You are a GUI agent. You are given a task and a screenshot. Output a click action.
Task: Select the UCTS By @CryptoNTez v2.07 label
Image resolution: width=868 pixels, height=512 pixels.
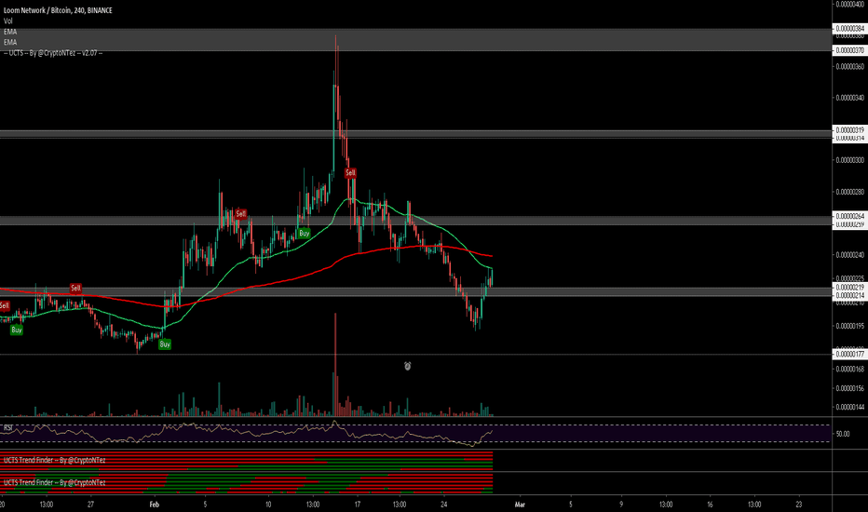52,52
